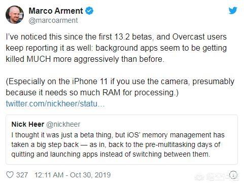The width and height of the screenshot is (244, 185).
Task: Click the Nick Heer name in quoted tweet
Action: (28, 124)
